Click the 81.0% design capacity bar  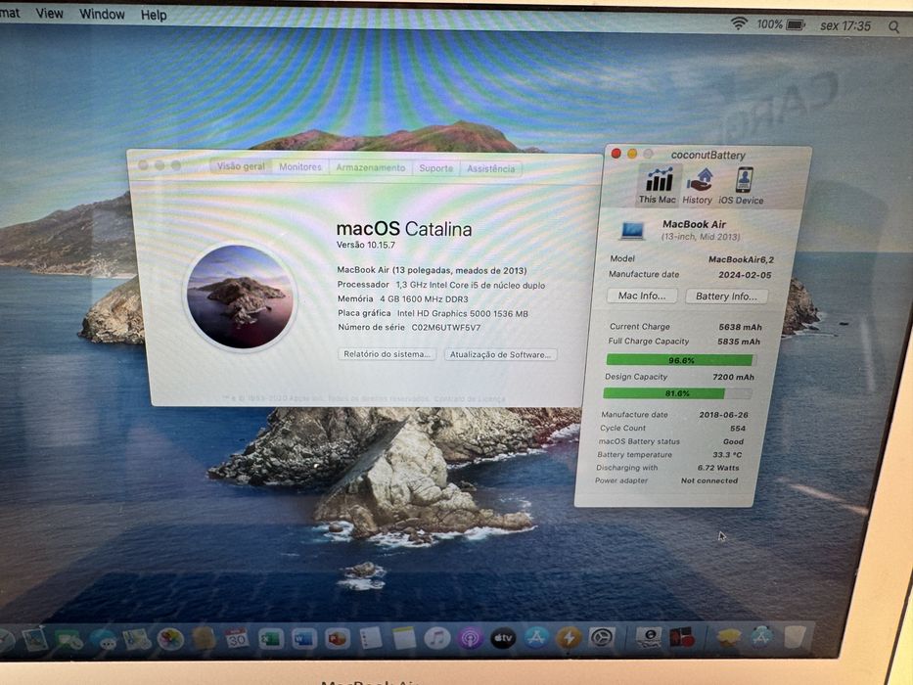676,393
